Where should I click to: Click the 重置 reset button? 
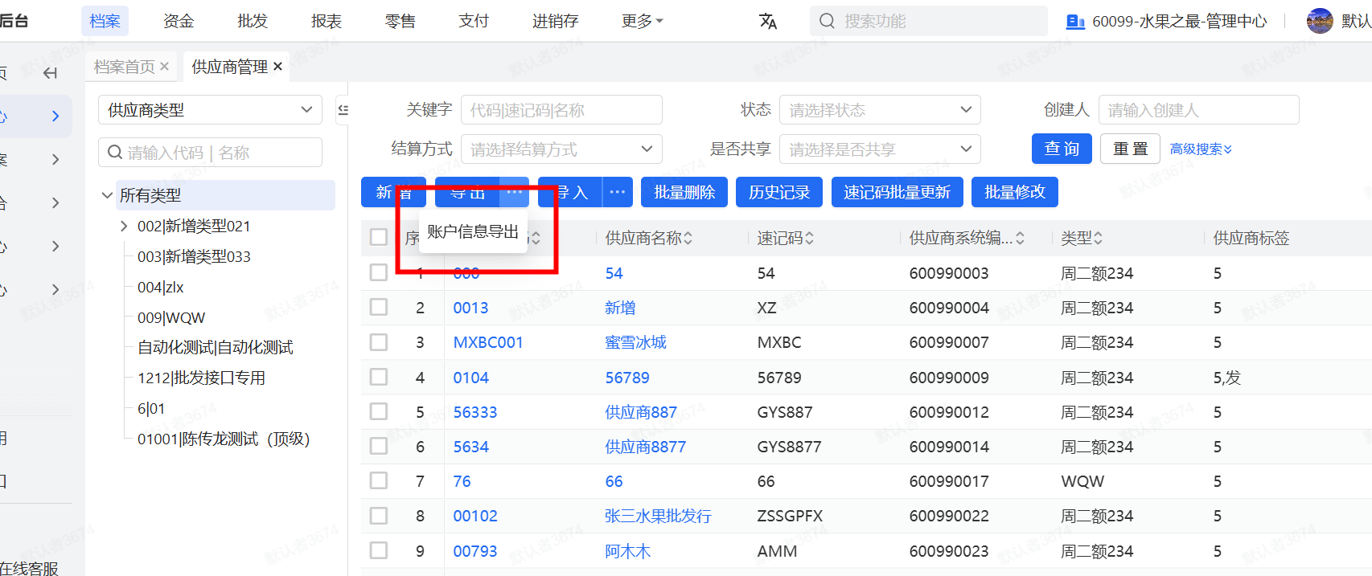pyautogui.click(x=1130, y=149)
